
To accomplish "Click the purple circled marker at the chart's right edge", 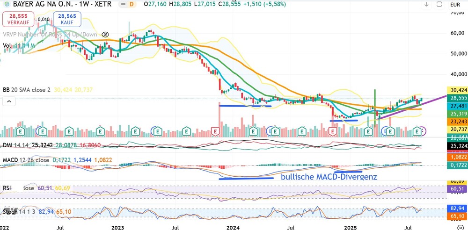I will coord(423,130).
